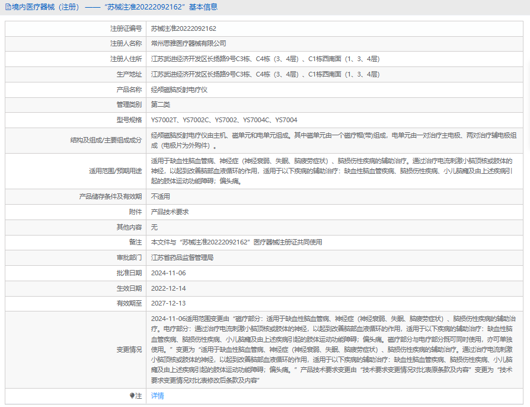Click the 产品名称 label

click(x=129, y=90)
